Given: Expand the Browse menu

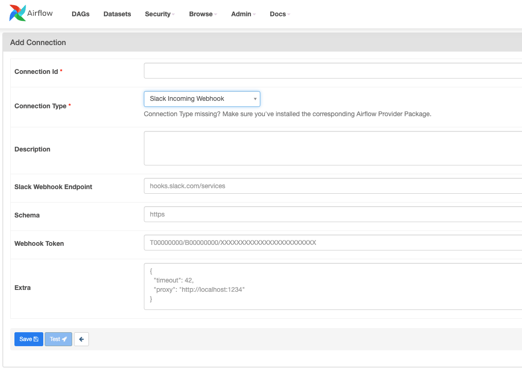Looking at the screenshot, I should point(203,14).
